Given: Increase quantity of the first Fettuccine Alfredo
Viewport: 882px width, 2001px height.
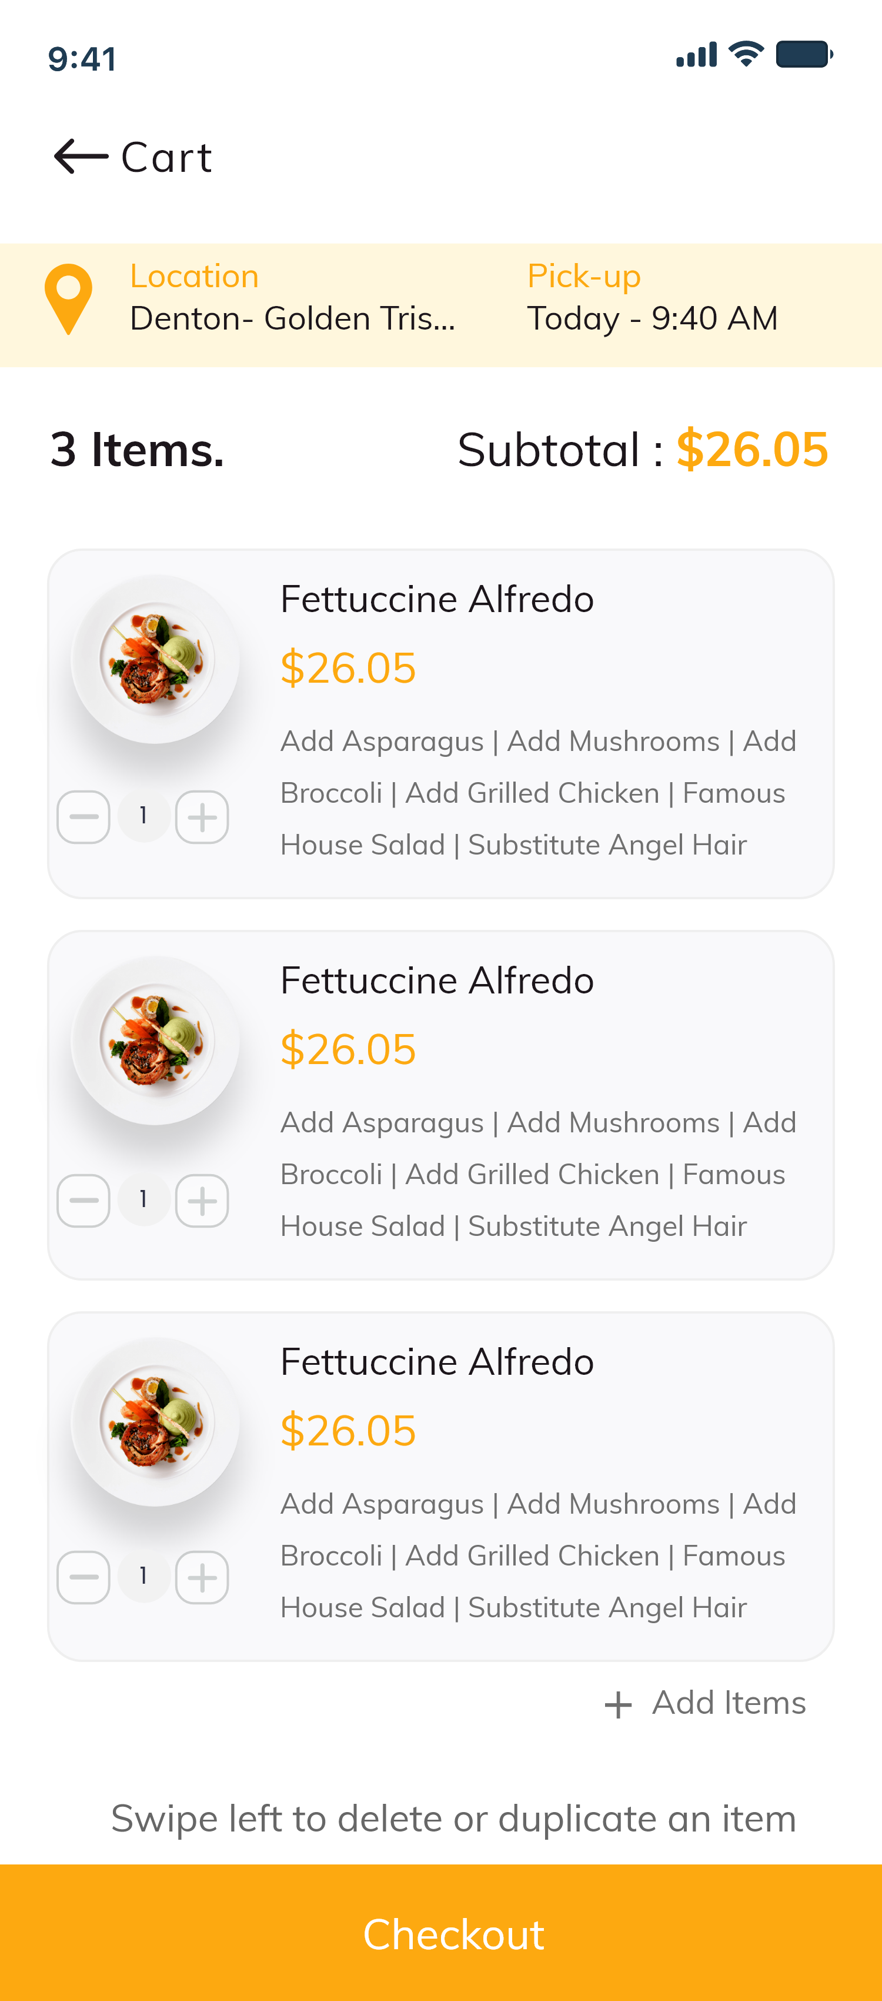Looking at the screenshot, I should pyautogui.click(x=202, y=817).
